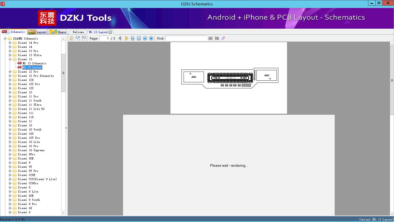The width and height of the screenshot is (394, 222).
Task: Switch to the PADS Layout tab
Action: pos(37,32)
